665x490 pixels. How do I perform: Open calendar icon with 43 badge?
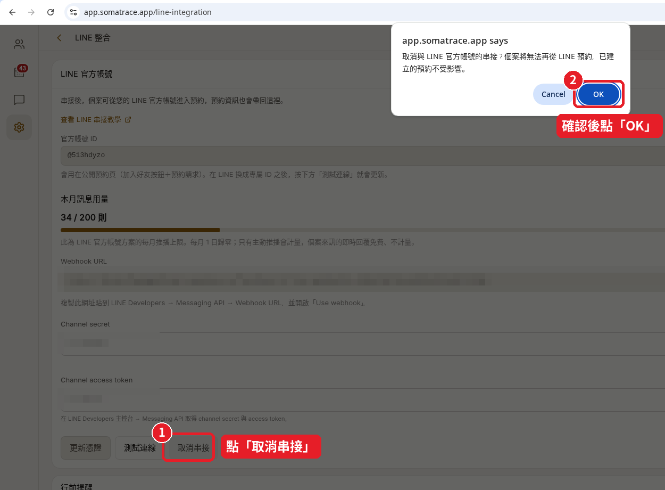coord(19,72)
